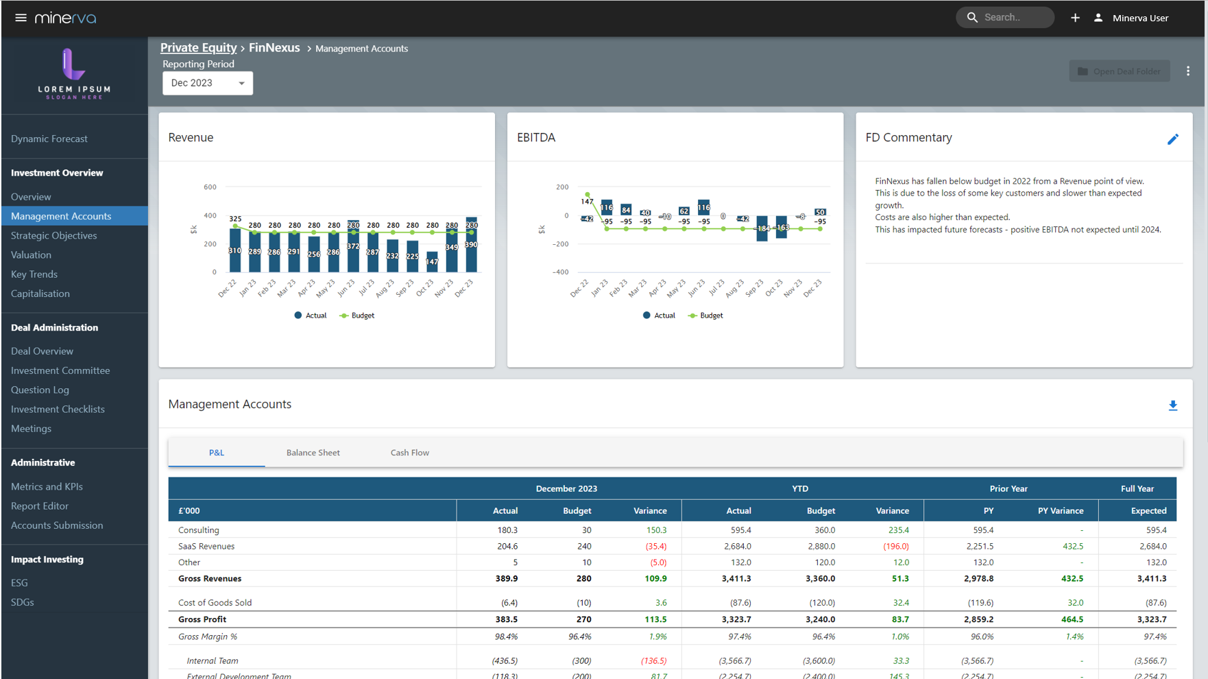Screen dimensions: 1208x679
Task: Hide the Budget line in the Revenue chart
Action: pos(357,315)
